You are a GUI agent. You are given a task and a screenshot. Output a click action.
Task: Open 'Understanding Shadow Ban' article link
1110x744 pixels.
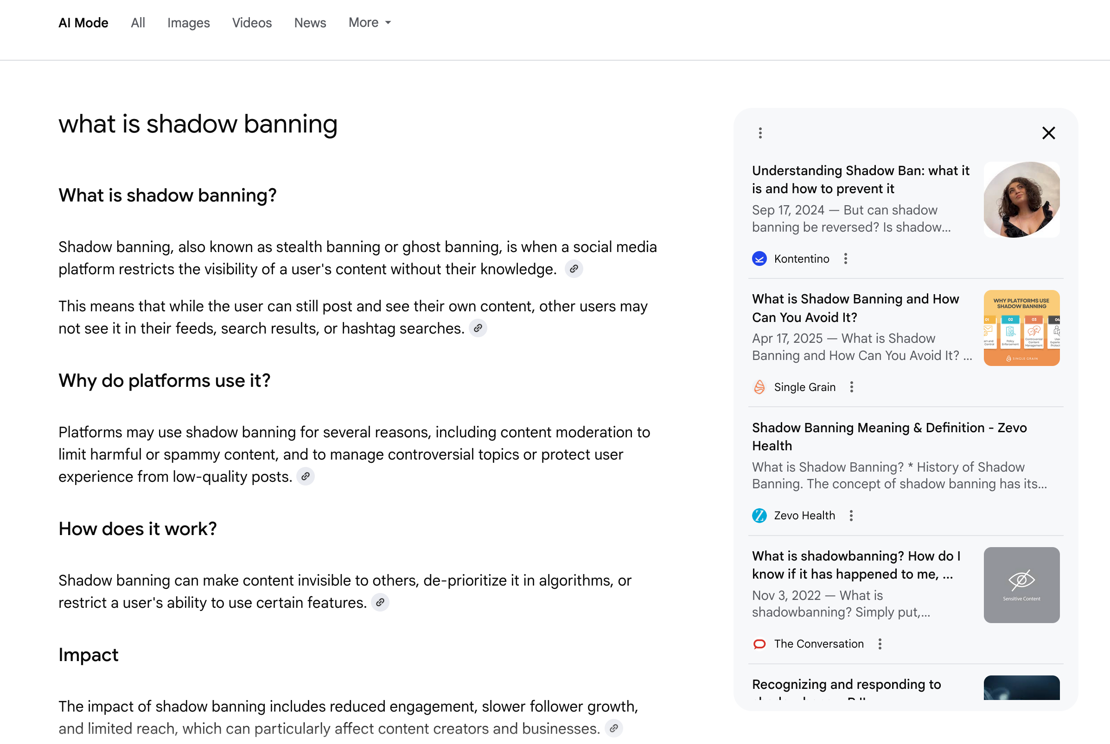pyautogui.click(x=860, y=179)
